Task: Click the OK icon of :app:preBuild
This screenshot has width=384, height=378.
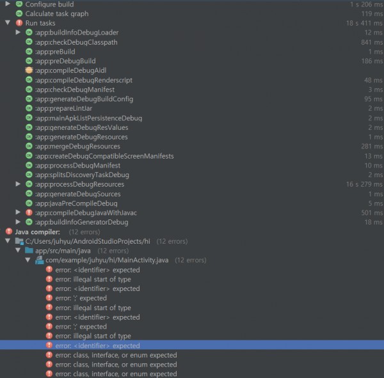Action: click(29, 51)
